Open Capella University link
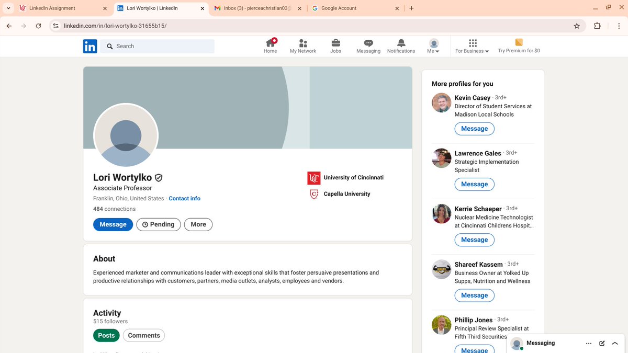Viewport: 628px width, 353px height. coord(347,194)
